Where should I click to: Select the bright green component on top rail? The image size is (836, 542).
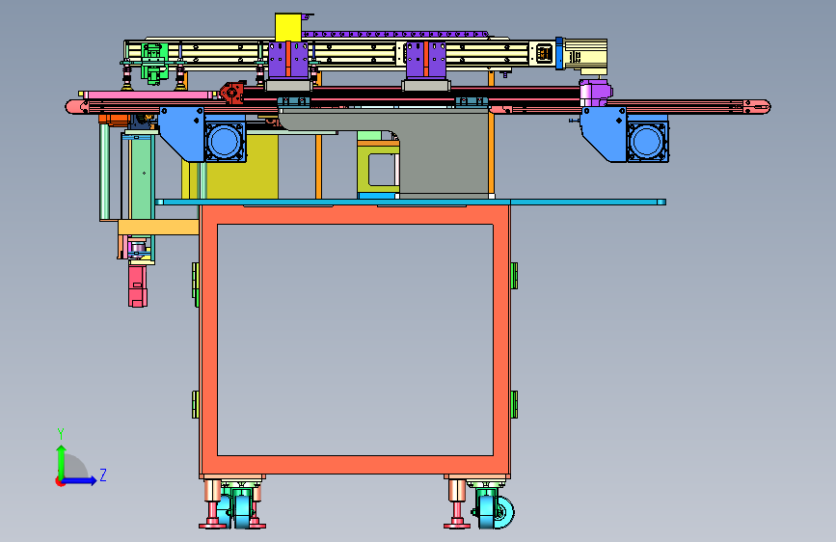click(x=154, y=62)
